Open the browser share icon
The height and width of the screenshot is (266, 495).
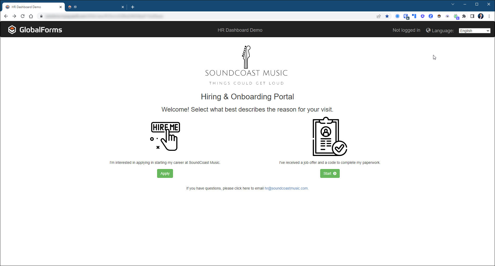point(379,16)
